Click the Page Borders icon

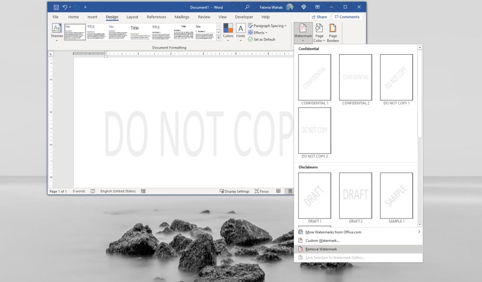[333, 28]
